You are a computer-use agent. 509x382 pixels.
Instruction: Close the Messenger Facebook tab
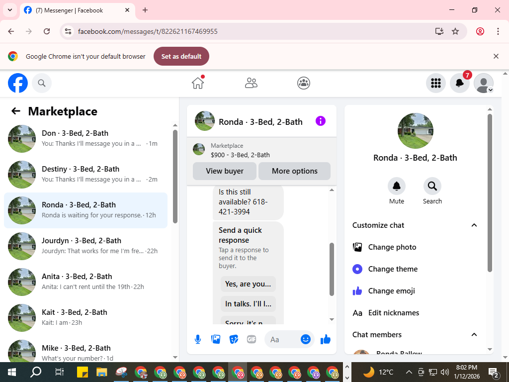pos(127,10)
